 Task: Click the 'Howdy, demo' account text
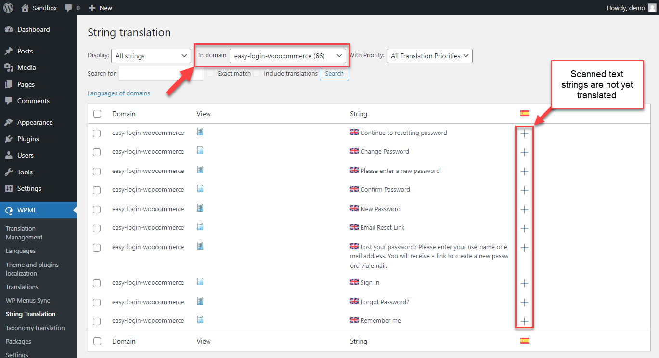[626, 8]
